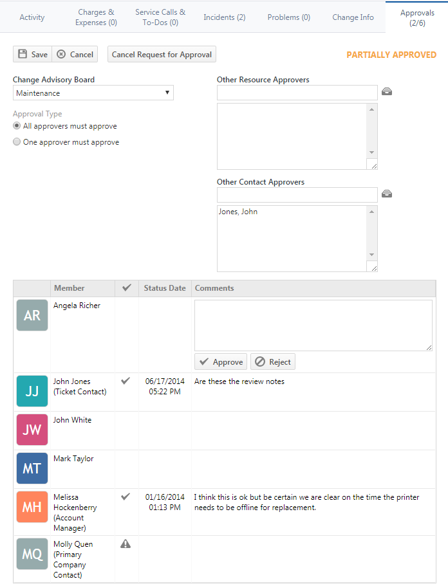The height and width of the screenshot is (586, 448).
Task: Open the Change Info tab
Action: point(353,17)
